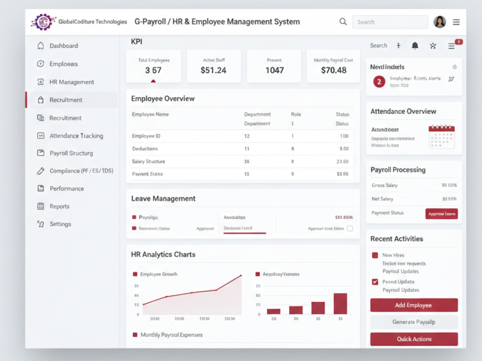This screenshot has width=482, height=361.
Task: Click the Generate Payslip button
Action: (x=414, y=322)
